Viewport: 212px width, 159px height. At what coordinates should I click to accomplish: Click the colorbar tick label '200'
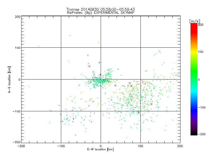coord(201,25)
